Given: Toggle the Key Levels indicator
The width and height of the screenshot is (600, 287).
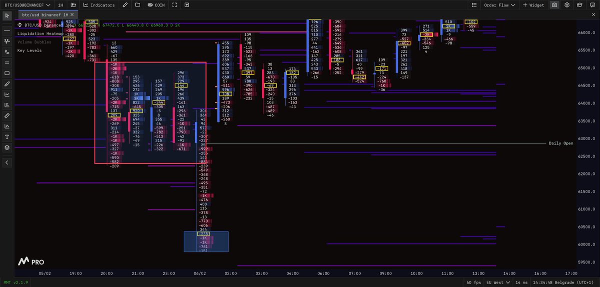Looking at the screenshot, I should click(30, 50).
